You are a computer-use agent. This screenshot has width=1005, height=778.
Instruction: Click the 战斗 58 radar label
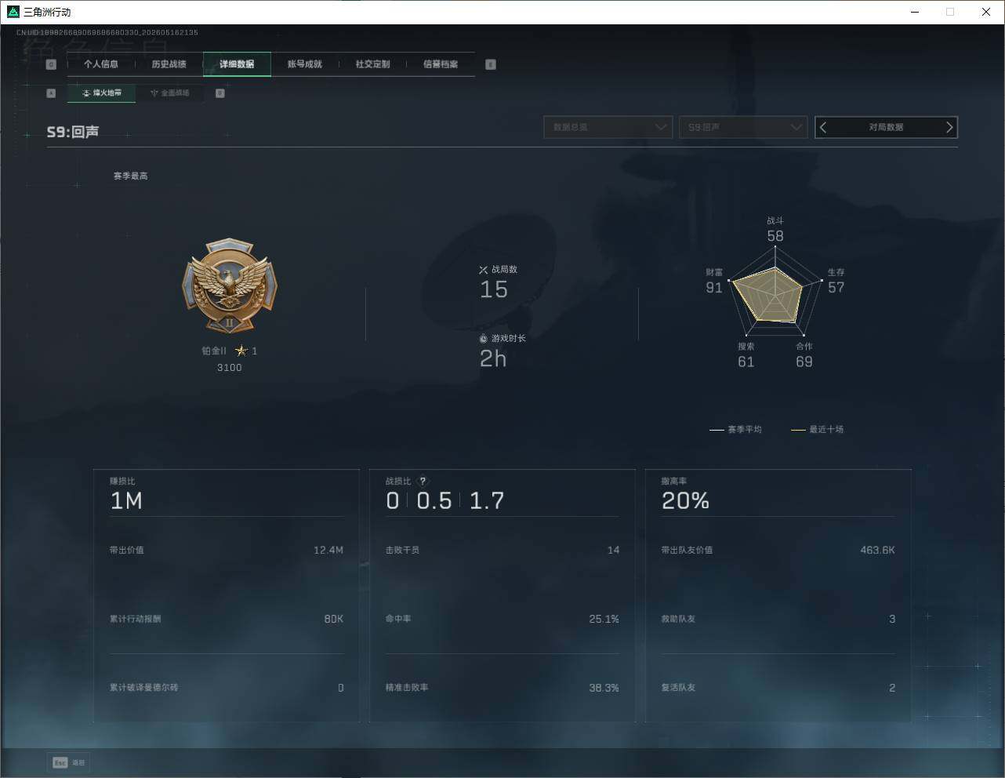tap(775, 230)
